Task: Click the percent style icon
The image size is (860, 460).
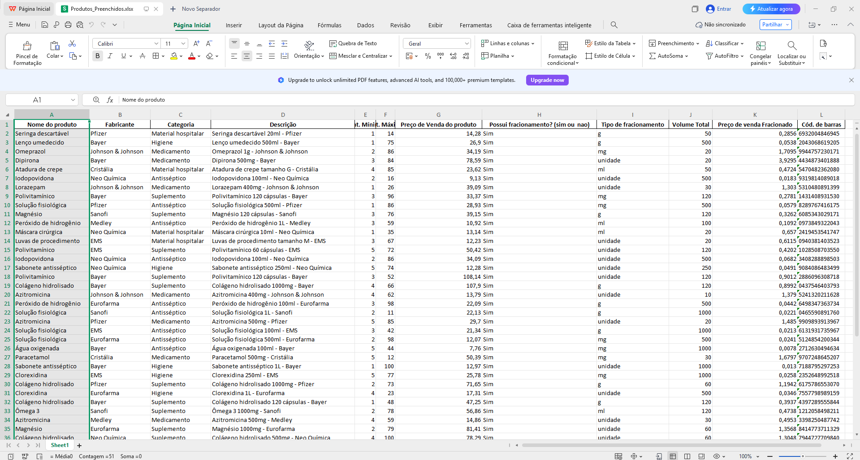Action: [x=428, y=56]
